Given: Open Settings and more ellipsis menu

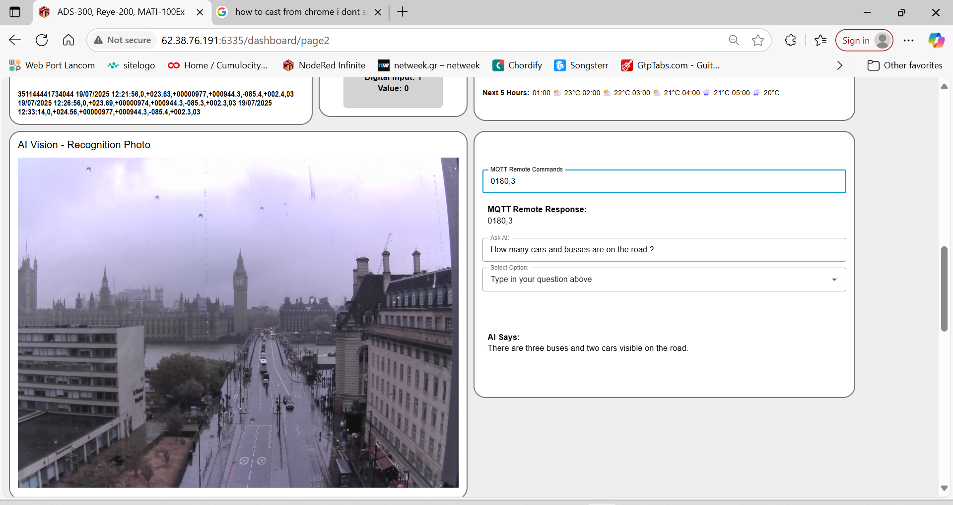Looking at the screenshot, I should click(908, 40).
